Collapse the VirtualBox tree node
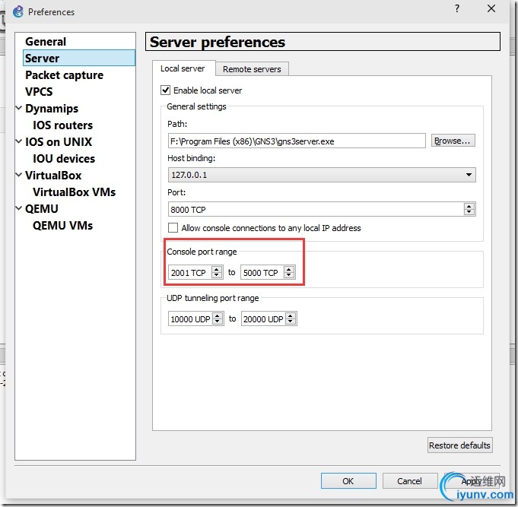The image size is (518, 507). click(19, 175)
